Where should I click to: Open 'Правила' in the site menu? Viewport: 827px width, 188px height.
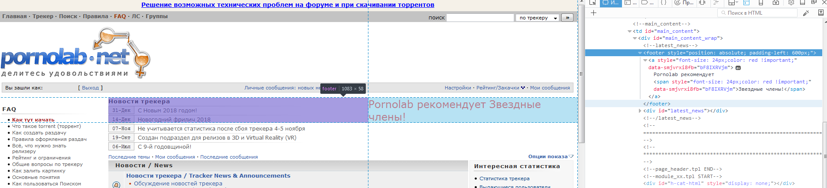pyautogui.click(x=95, y=16)
